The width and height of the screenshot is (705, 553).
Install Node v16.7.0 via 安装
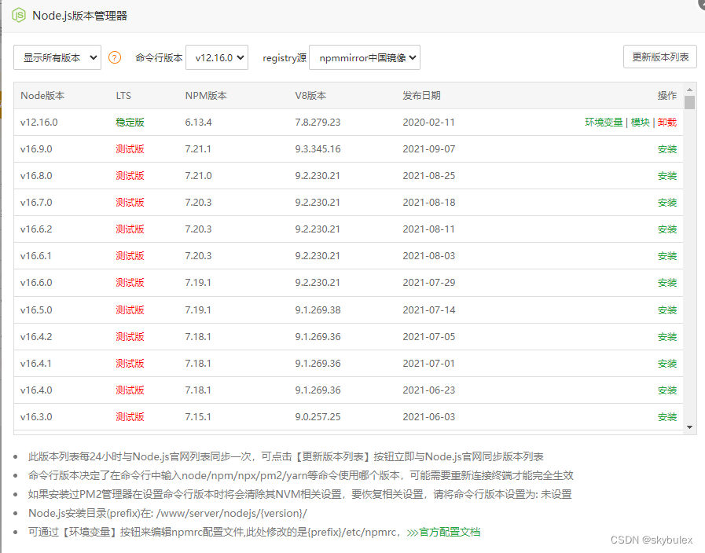click(667, 203)
